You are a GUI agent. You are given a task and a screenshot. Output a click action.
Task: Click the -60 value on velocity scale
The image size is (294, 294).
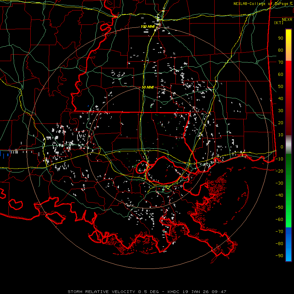(279, 220)
